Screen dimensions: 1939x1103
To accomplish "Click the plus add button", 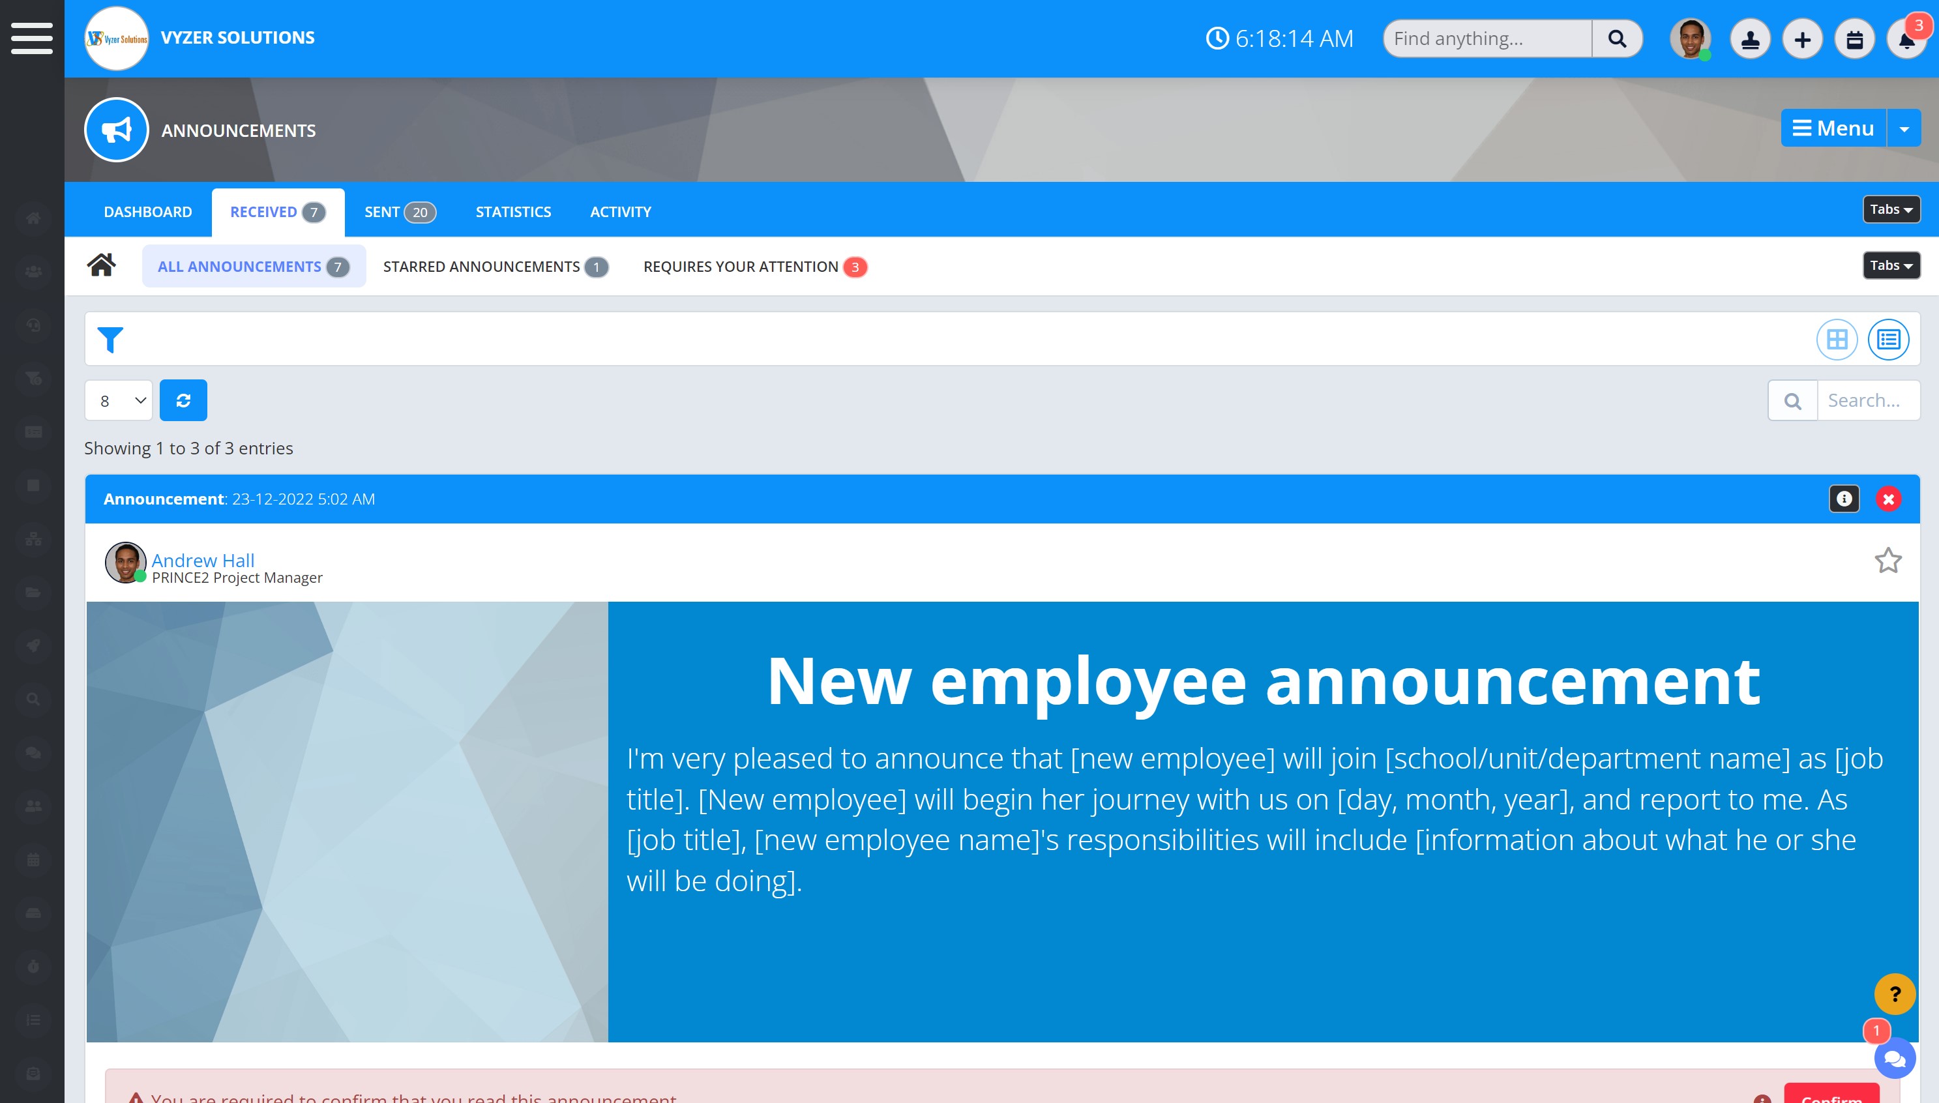I will [1802, 39].
